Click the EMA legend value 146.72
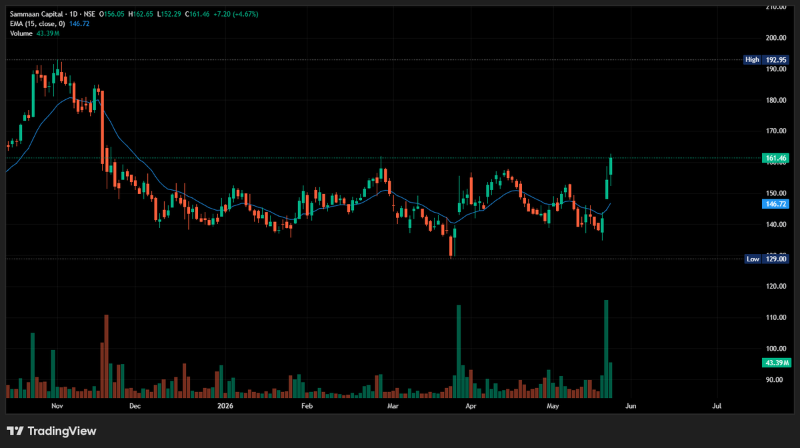Screen dimensions: 800x448 79,23
